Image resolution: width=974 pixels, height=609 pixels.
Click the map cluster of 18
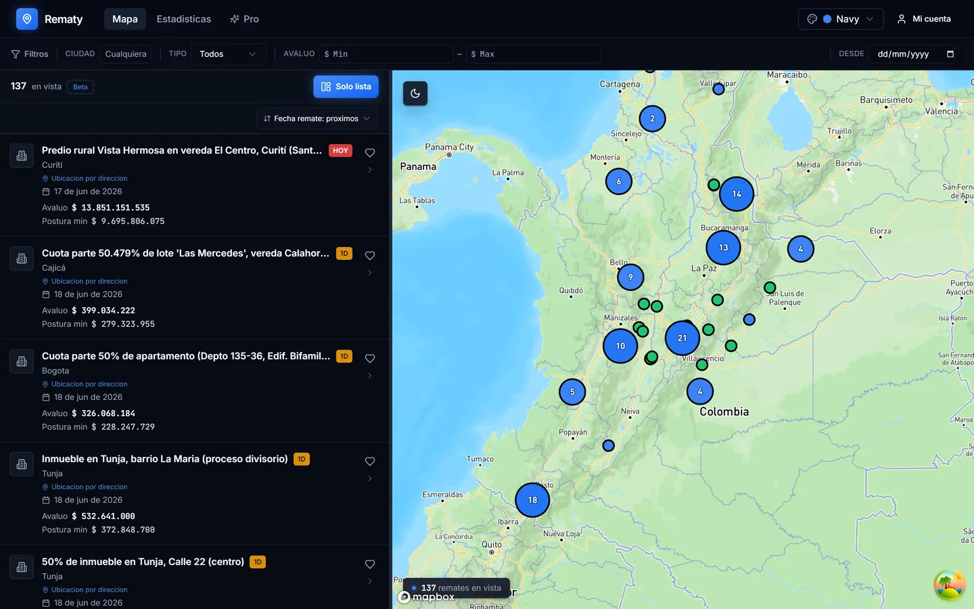[532, 500]
